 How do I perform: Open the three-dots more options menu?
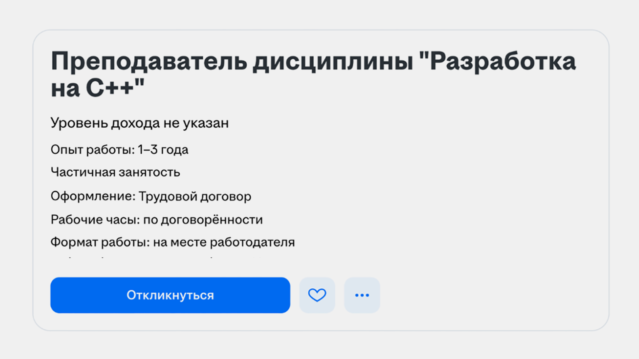click(362, 295)
